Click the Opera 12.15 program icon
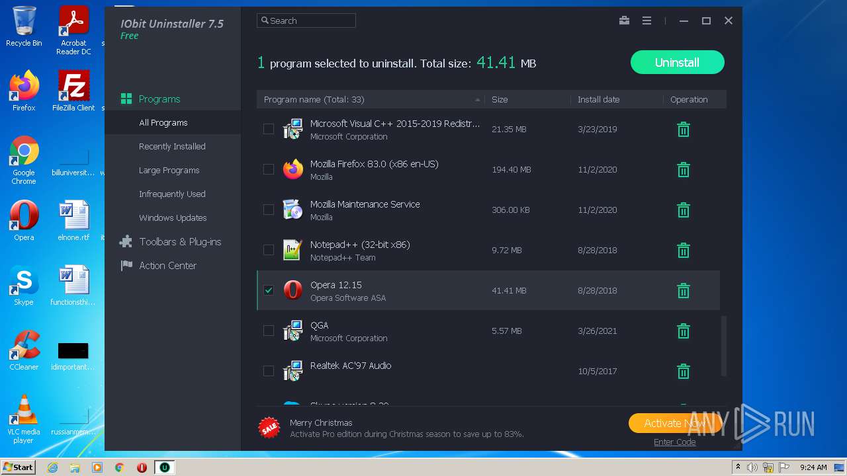The width and height of the screenshot is (847, 476). [x=292, y=290]
